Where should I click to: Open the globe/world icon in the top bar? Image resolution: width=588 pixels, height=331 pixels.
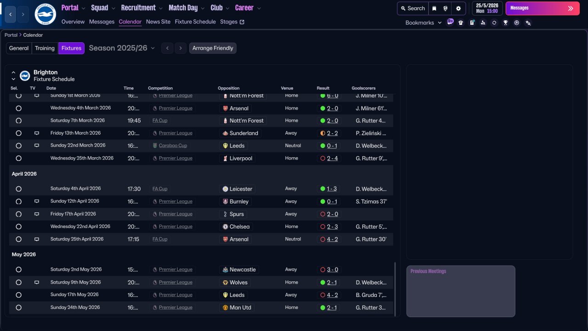click(x=446, y=8)
